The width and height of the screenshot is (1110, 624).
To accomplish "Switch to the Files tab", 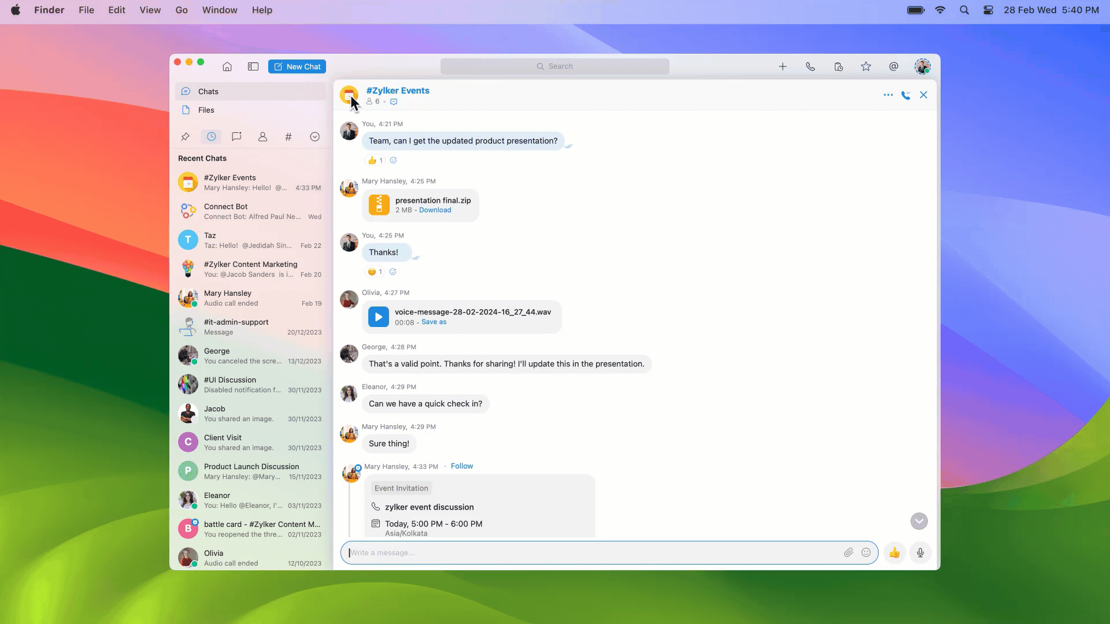I will pyautogui.click(x=206, y=110).
